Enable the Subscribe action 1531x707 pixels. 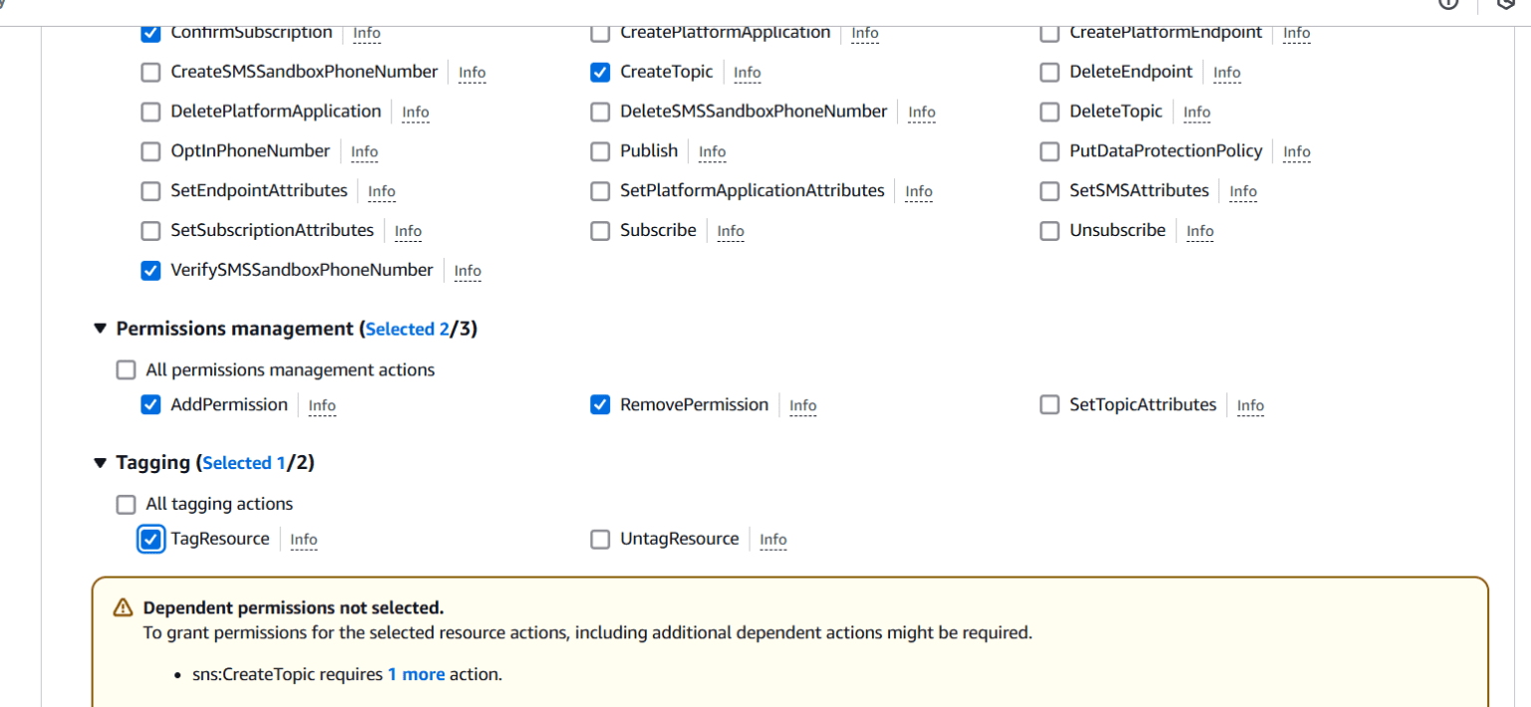[600, 230]
